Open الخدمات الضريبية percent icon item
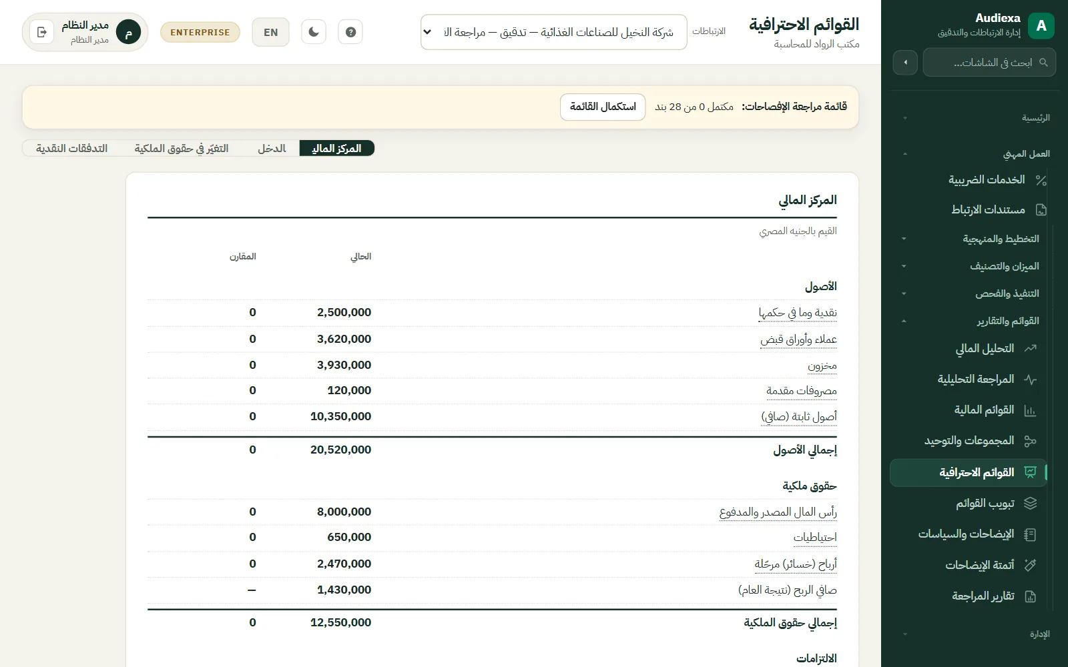This screenshot has height=667, width=1068. [969, 179]
